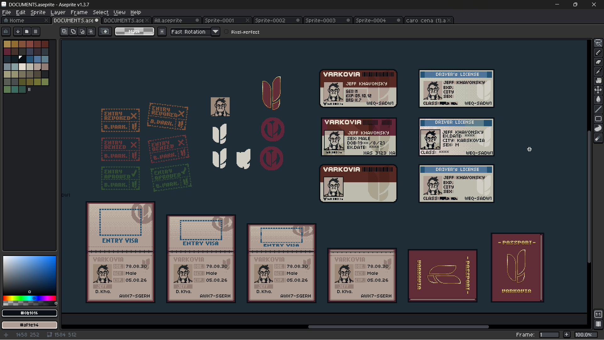
Task: Enable the Pixel-perfect checkbox
Action: (x=226, y=32)
